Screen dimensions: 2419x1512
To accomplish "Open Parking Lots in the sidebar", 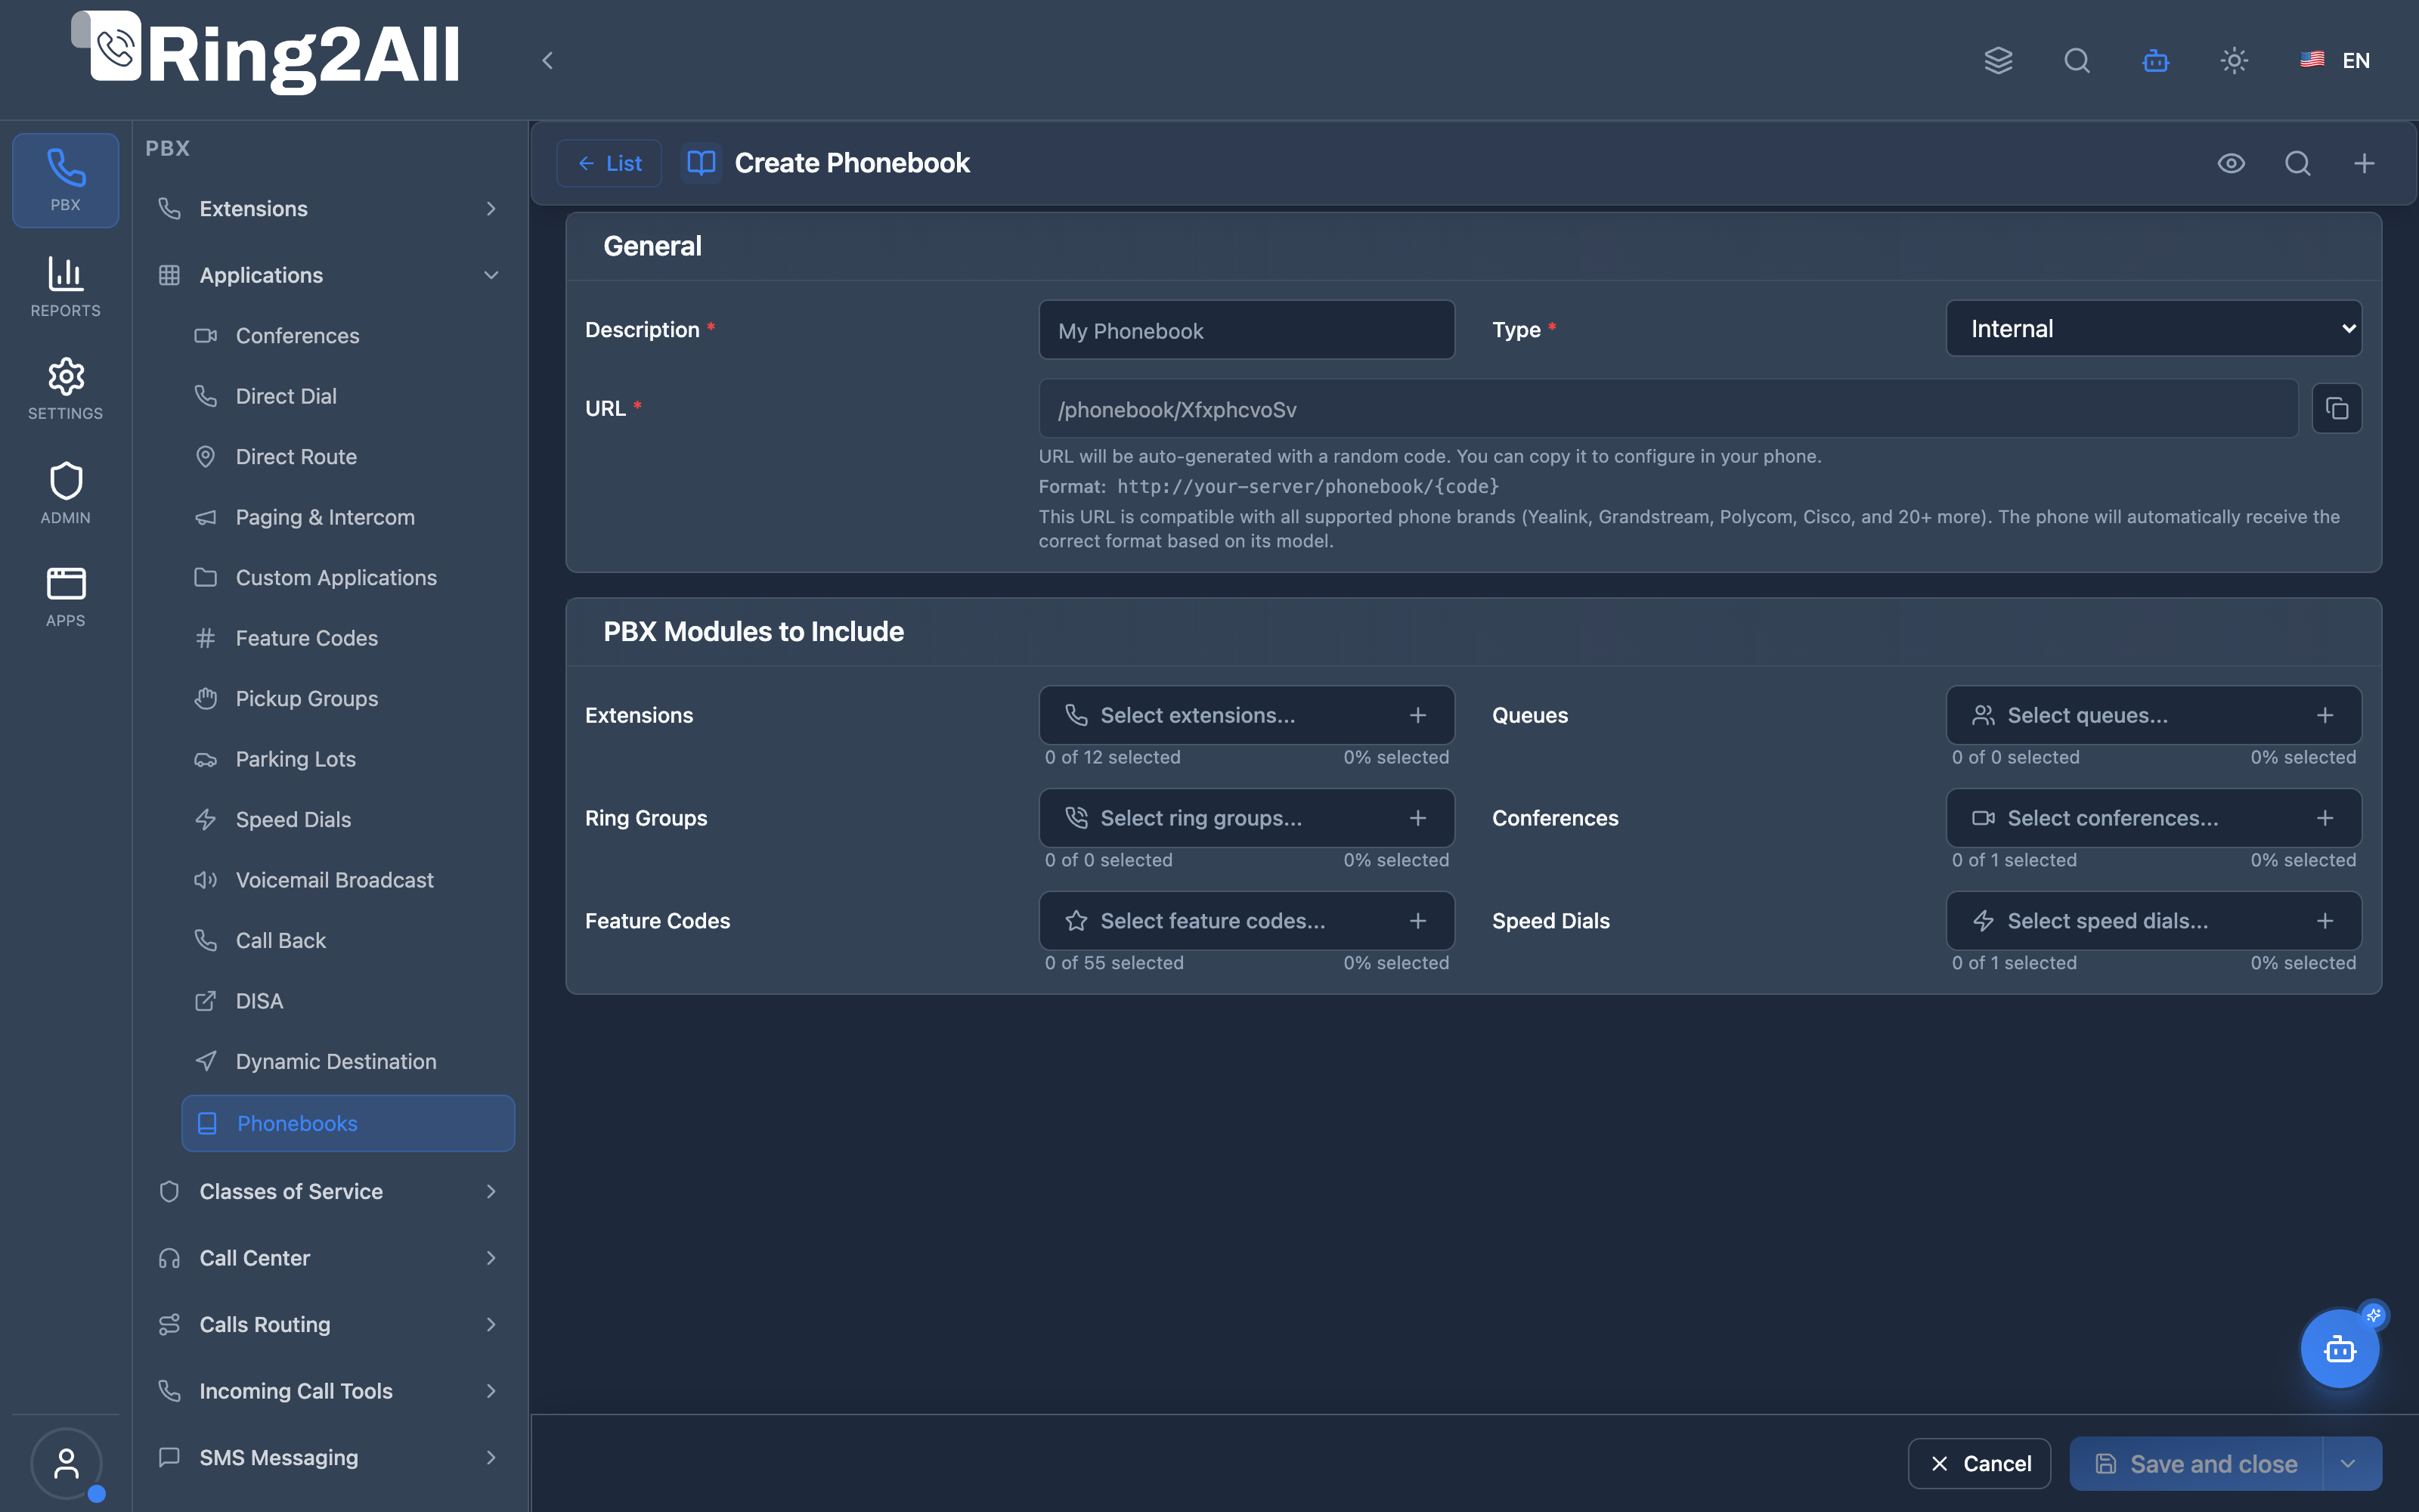I will click(x=348, y=759).
